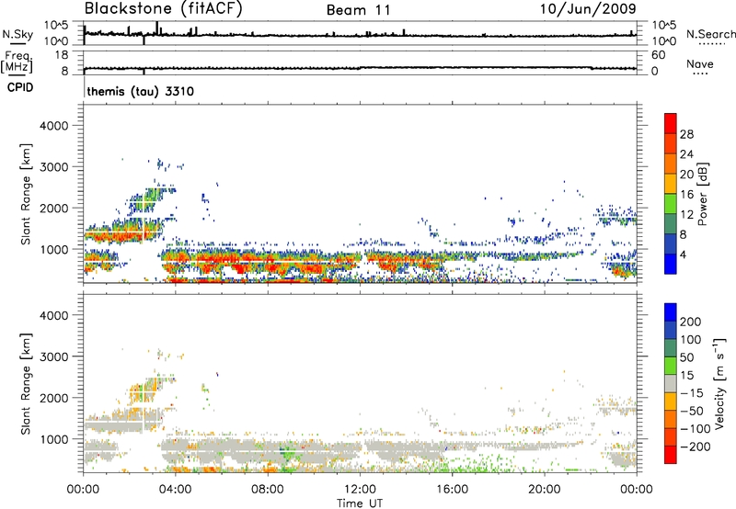Click the '200' velocity color bar value
736x509 pixels.
pyautogui.click(x=691, y=322)
